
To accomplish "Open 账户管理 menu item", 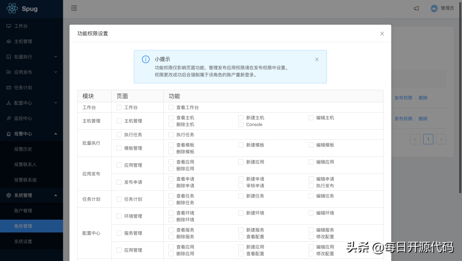I will 23,211.
